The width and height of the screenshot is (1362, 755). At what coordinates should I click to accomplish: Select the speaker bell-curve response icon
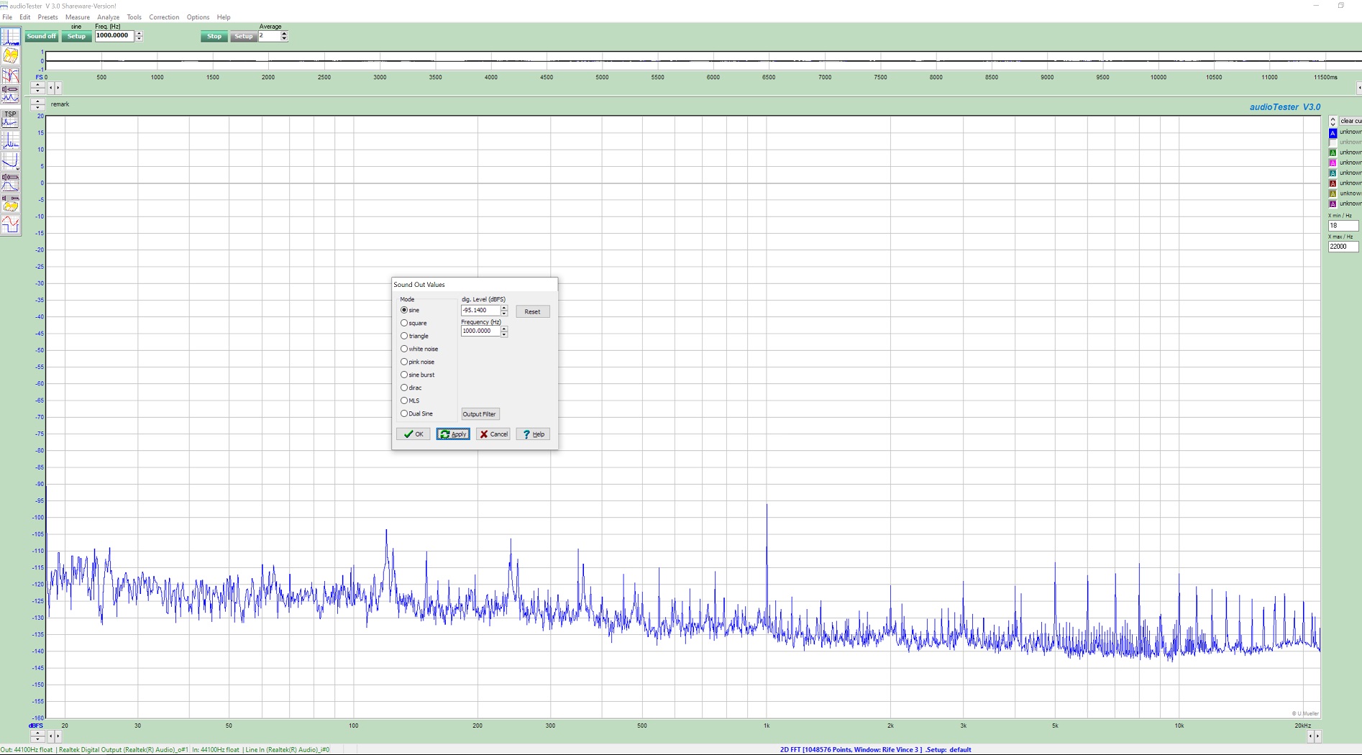click(x=10, y=181)
